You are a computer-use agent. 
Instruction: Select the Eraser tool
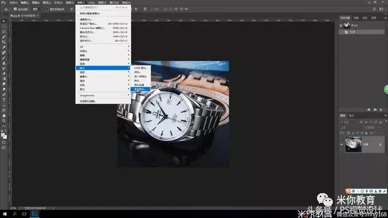[4, 74]
